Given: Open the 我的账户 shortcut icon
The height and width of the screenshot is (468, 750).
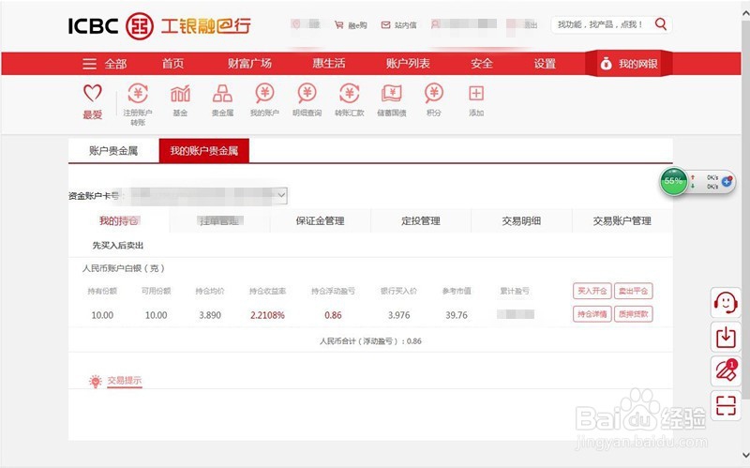Looking at the screenshot, I should click(x=264, y=93).
